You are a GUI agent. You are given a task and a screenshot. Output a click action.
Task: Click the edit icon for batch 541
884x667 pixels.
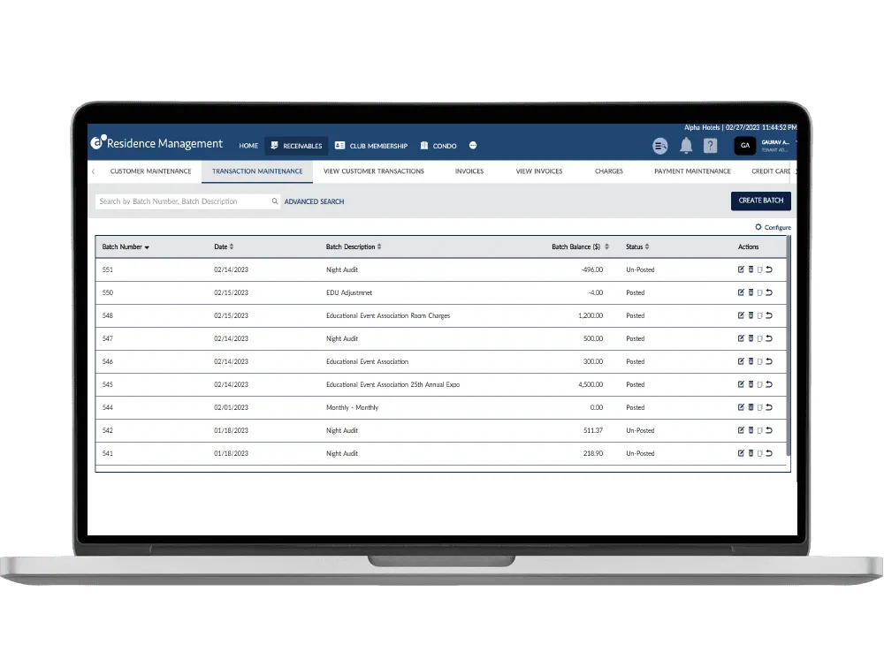click(741, 453)
